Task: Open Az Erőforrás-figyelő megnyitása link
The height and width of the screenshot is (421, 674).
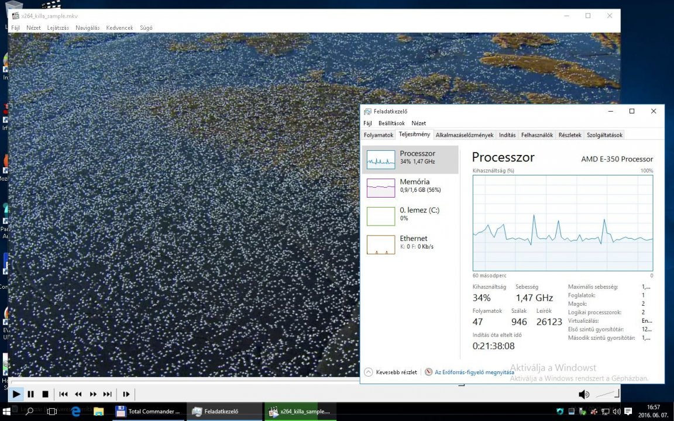Action: [x=474, y=372]
